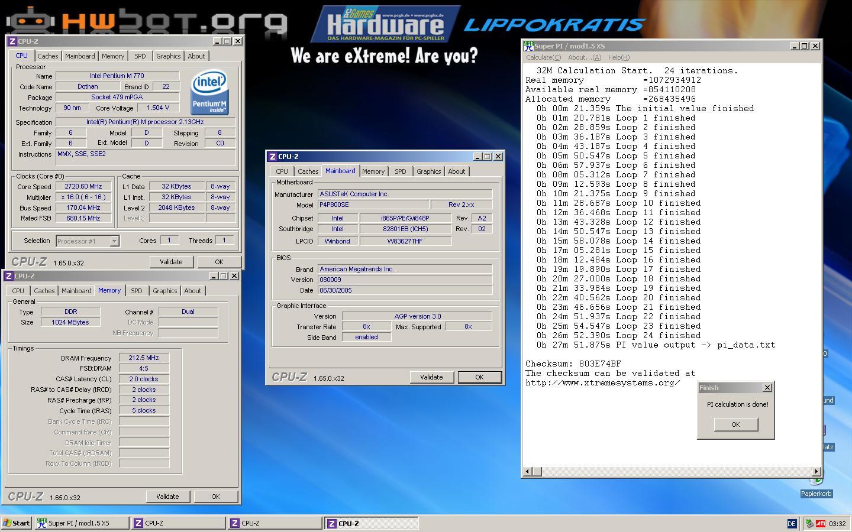852x532 pixels.
Task: Click the tray icon left of the ATI icon
Action: click(x=809, y=524)
